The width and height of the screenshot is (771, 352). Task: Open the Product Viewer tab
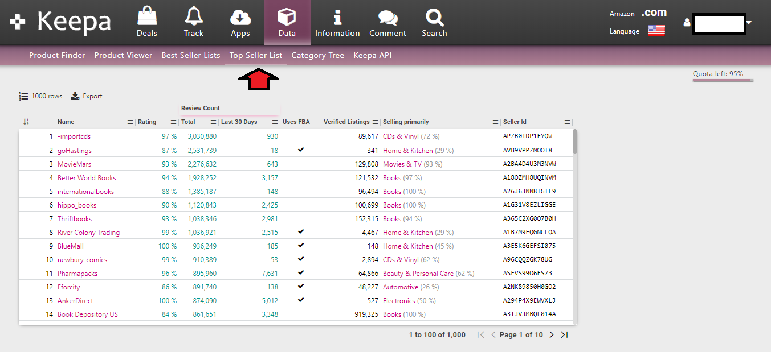tap(123, 55)
